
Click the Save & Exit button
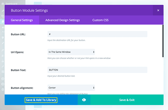click(x=127, y=100)
